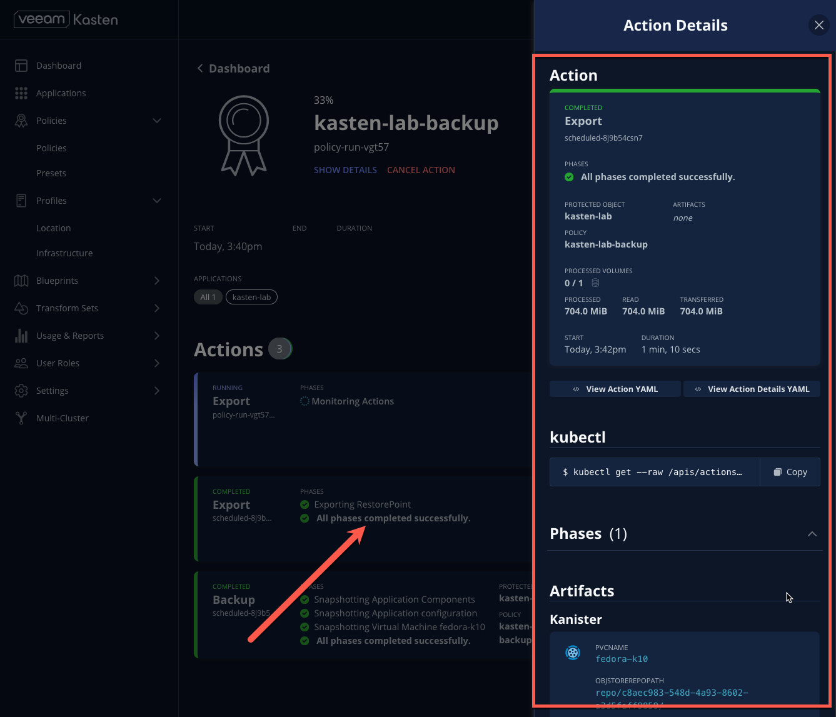Click the scheduled-8j9b54csn7 action ID
Screen dimensions: 836x717
pos(603,138)
